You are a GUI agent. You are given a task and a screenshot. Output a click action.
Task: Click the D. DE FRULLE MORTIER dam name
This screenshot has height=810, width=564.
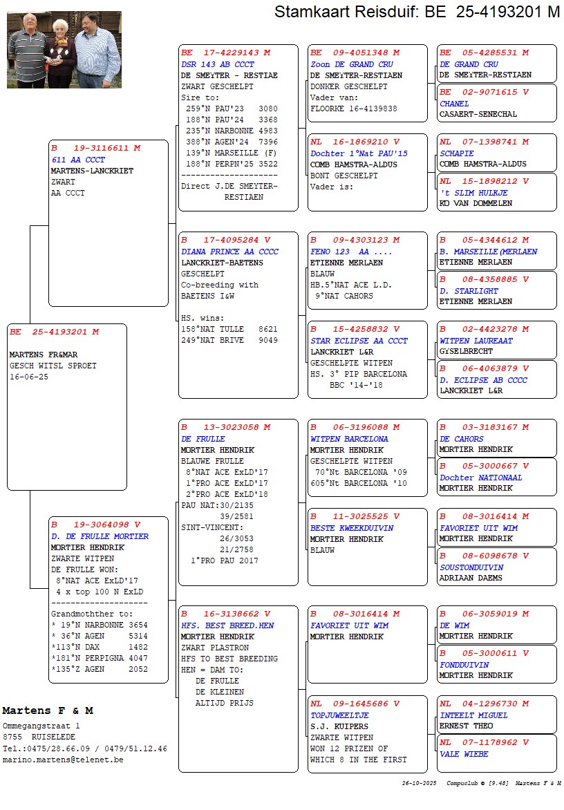pos(100,536)
